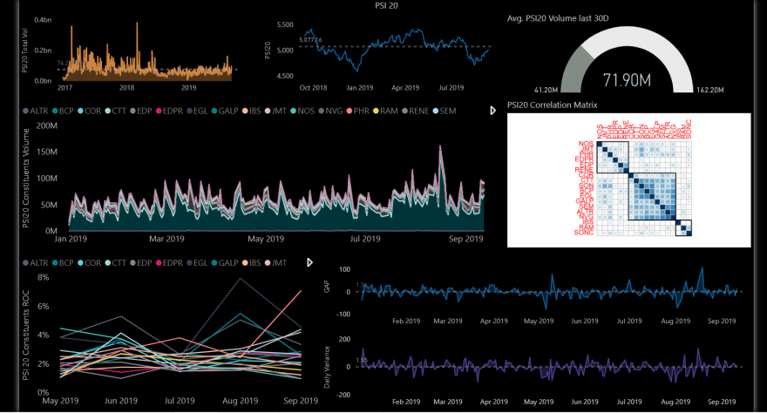Image resolution: width=767 pixels, height=413 pixels.
Task: Select COR in the Constituents Volume legend
Action: (x=89, y=111)
